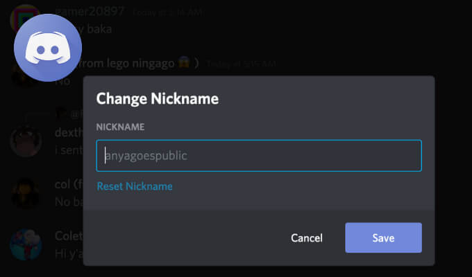Viewport: 472px width, 277px height.
Task: Click the Colet username
Action: click(68, 236)
